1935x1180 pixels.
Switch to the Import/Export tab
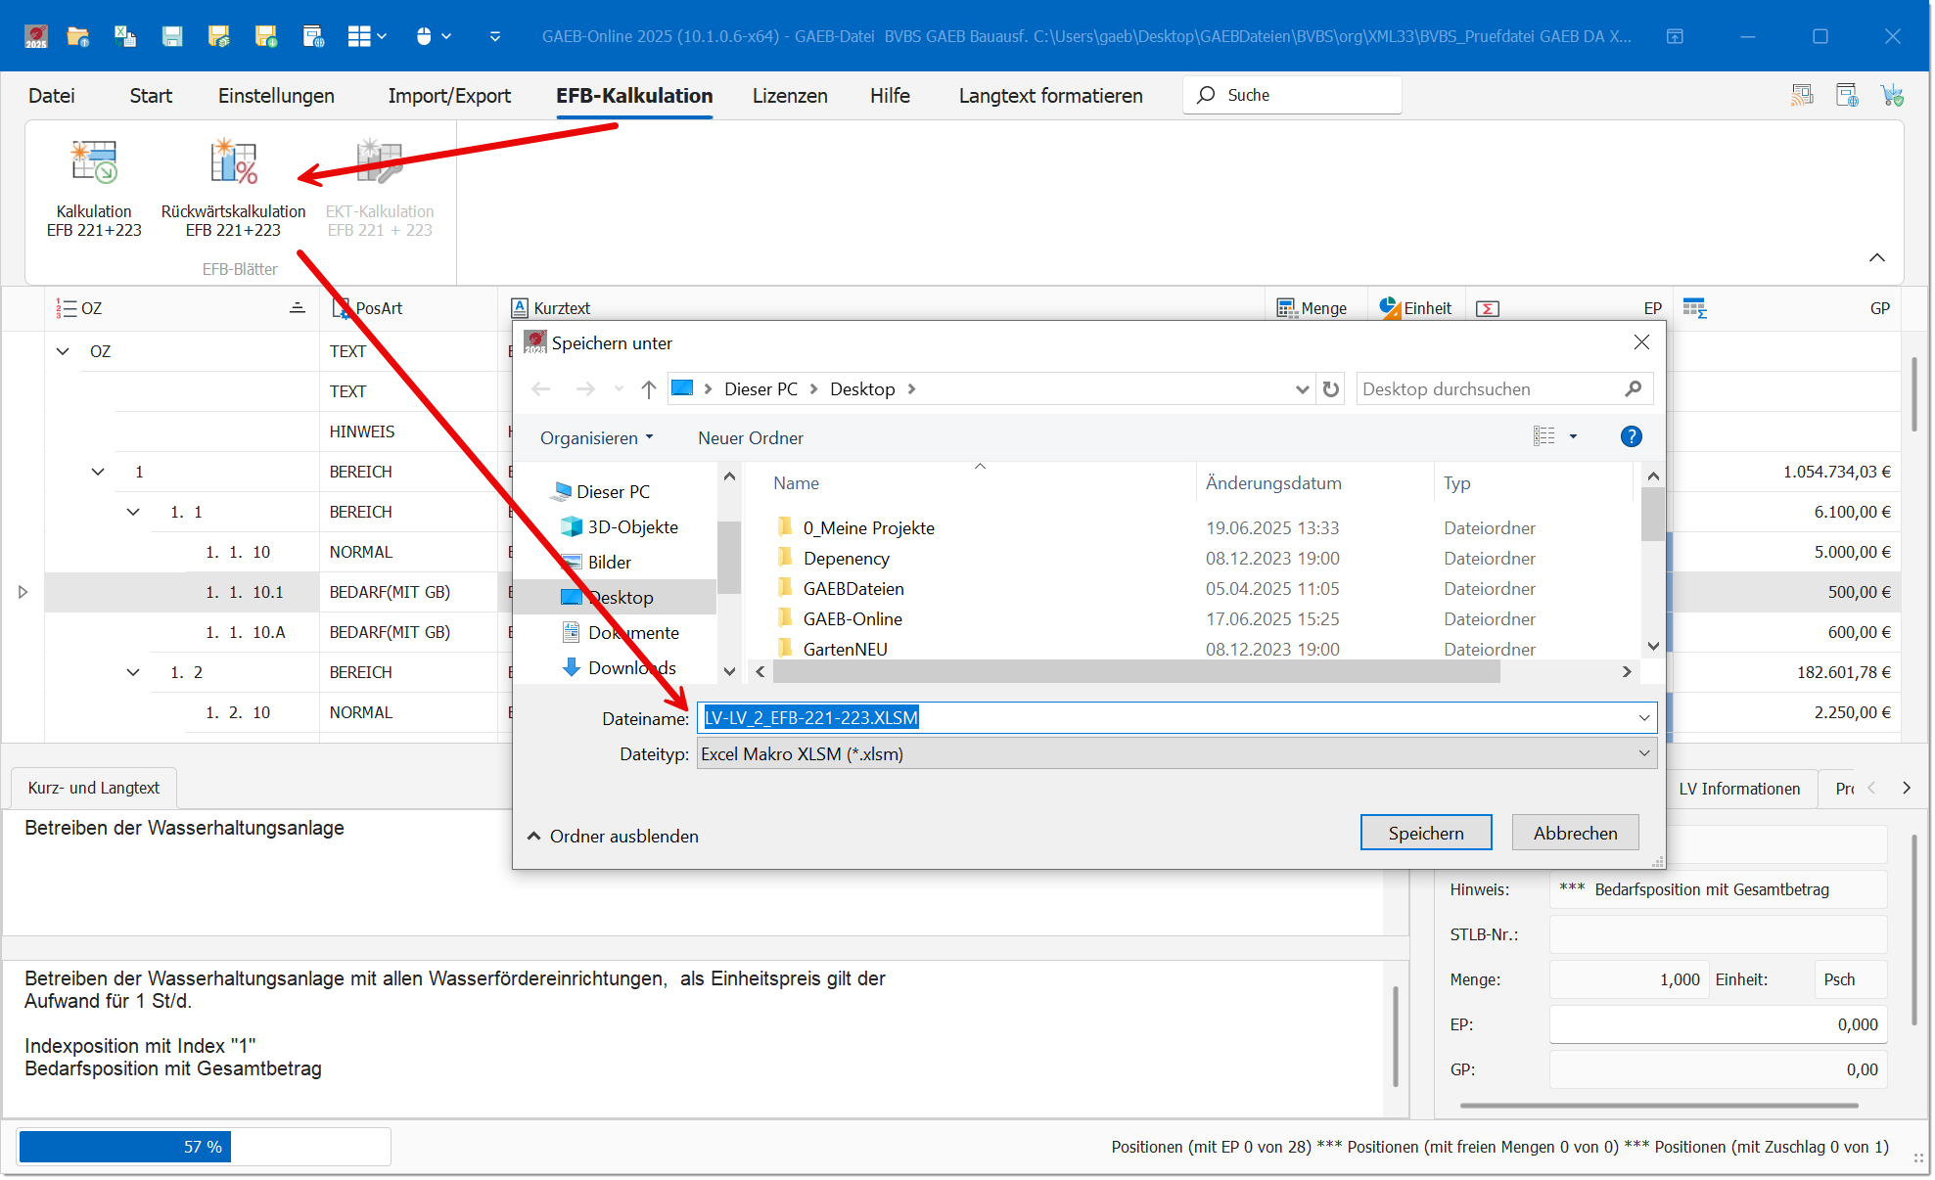point(449,96)
